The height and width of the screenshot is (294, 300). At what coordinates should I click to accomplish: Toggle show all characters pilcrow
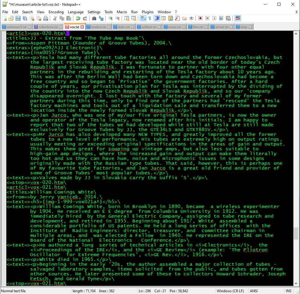[150, 18]
